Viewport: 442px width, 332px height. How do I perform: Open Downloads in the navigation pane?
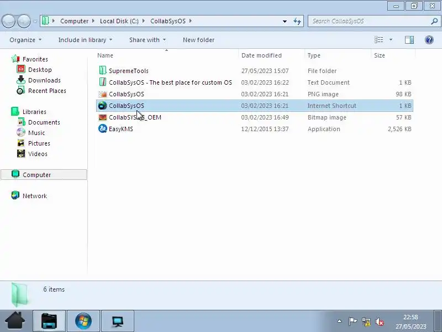coord(44,80)
